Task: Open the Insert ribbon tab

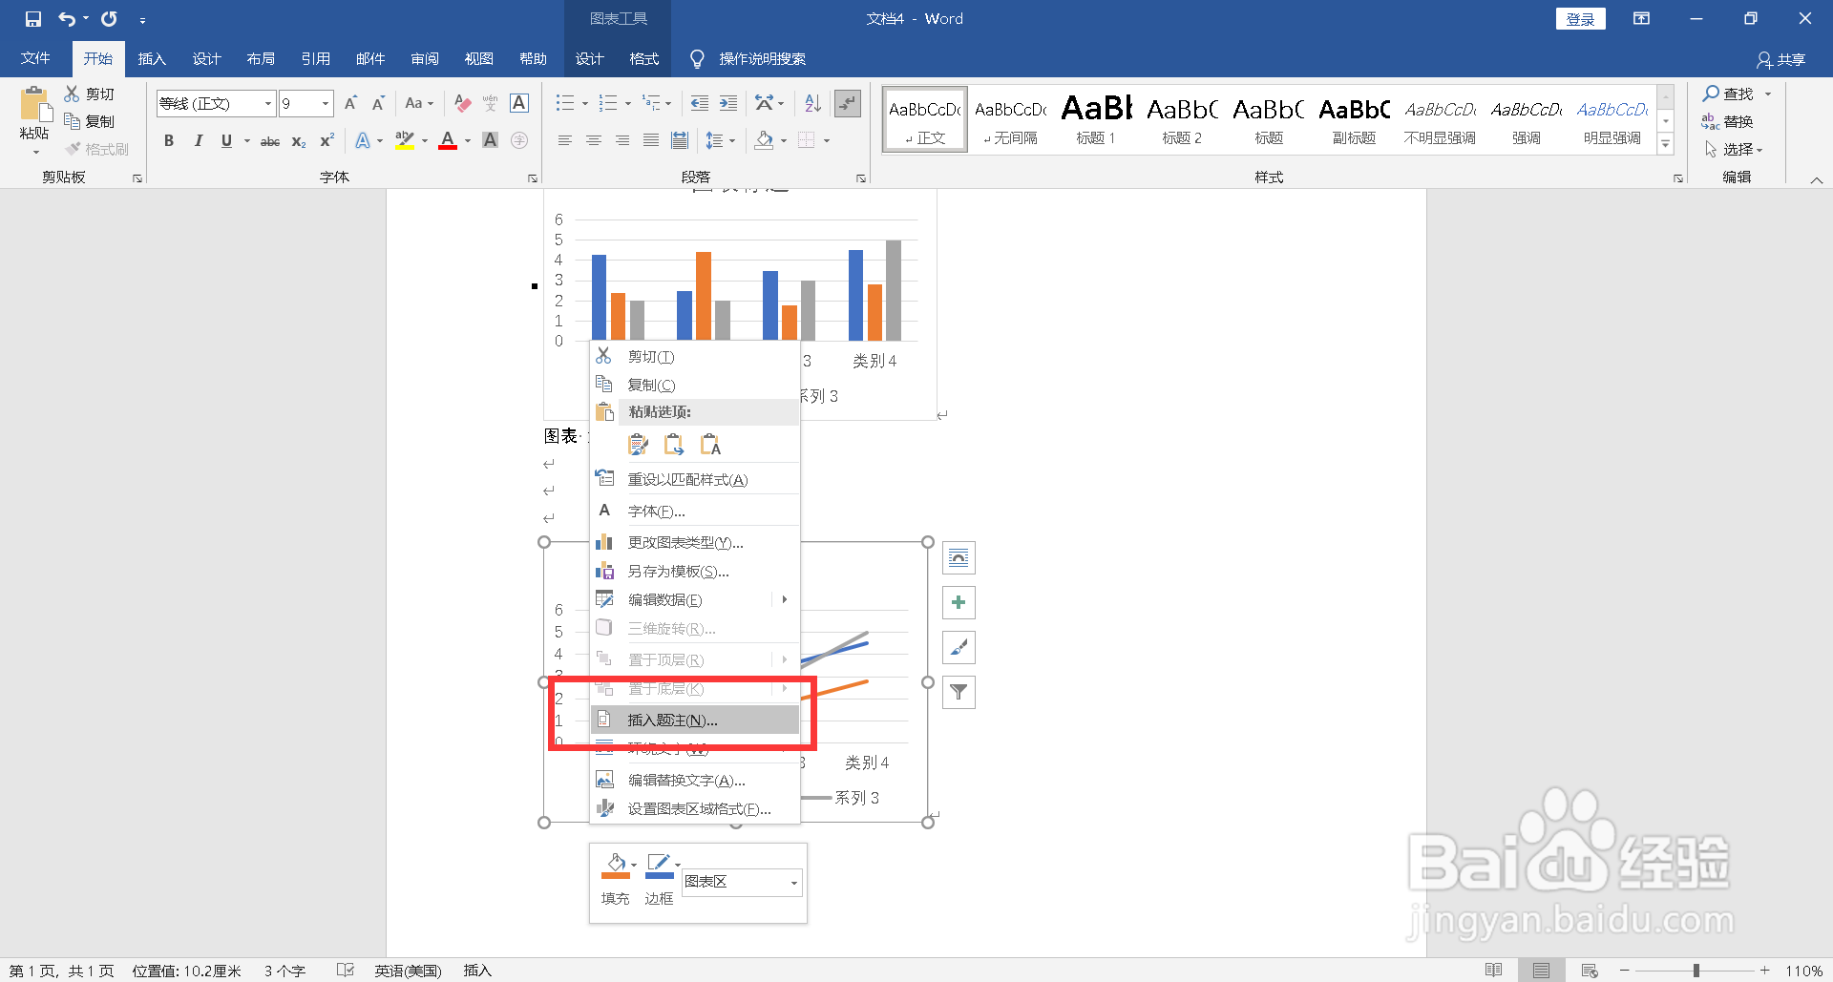Action: point(152,59)
